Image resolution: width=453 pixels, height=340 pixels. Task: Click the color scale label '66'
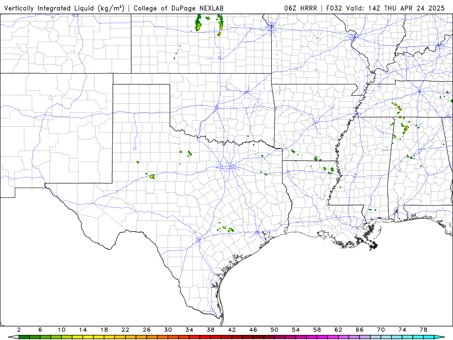pyautogui.click(x=360, y=330)
